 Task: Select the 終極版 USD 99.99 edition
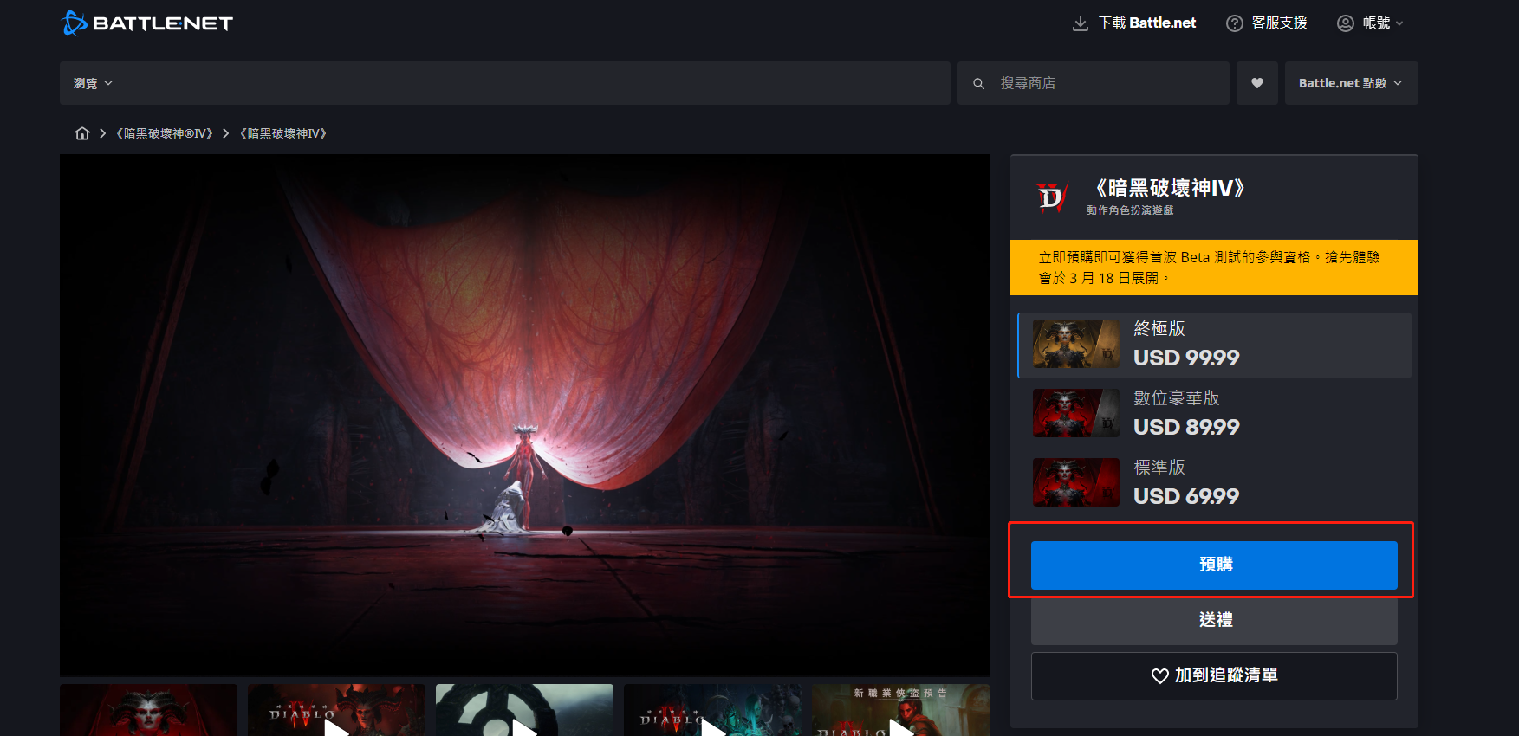pyautogui.click(x=1214, y=345)
